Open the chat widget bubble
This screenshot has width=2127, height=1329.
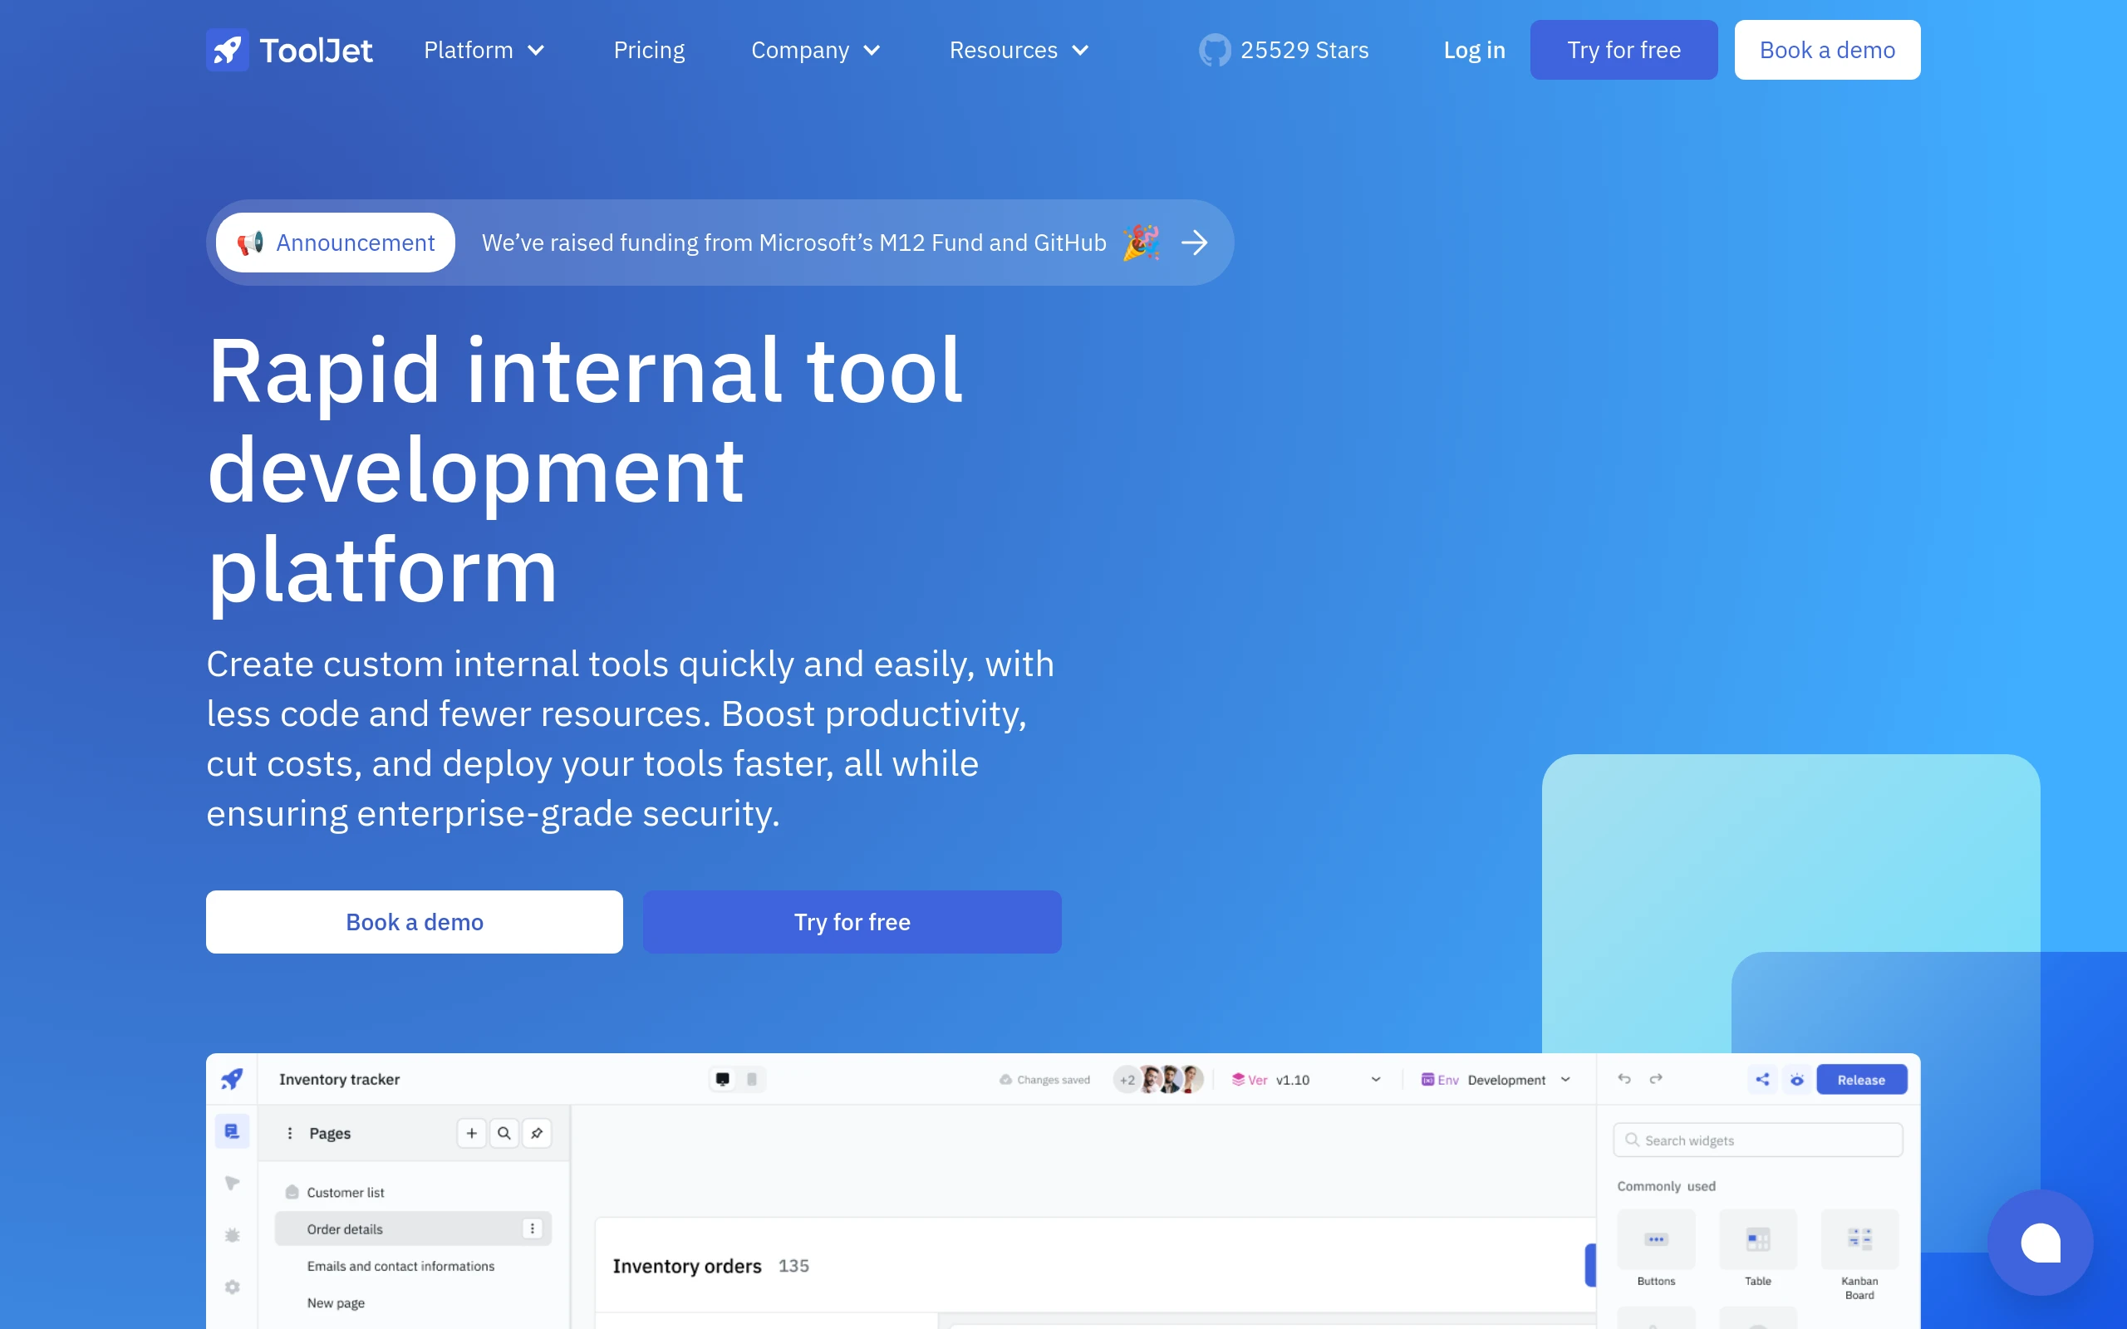2040,1242
